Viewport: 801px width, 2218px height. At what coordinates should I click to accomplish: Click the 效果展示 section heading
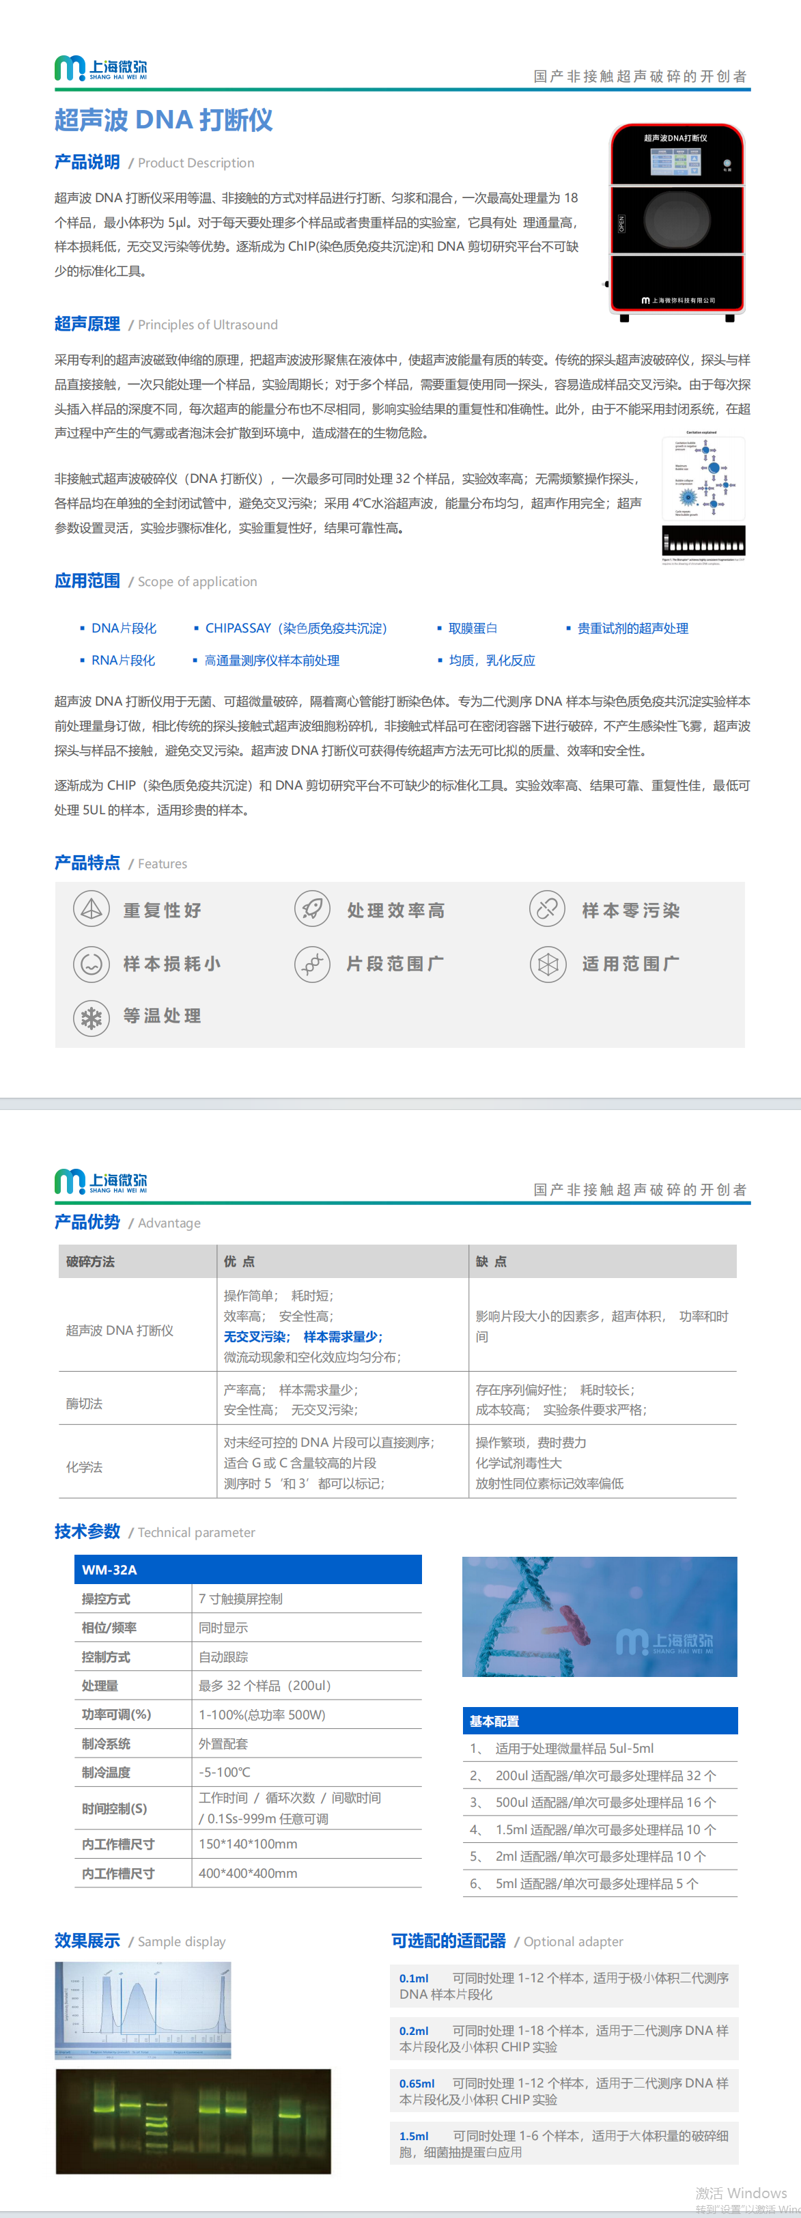point(87,1941)
